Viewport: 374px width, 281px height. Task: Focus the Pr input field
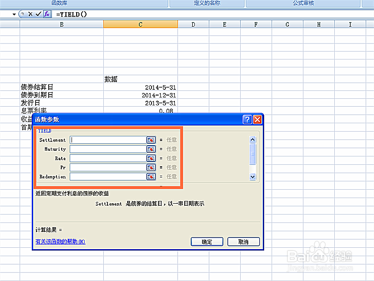click(x=108, y=168)
